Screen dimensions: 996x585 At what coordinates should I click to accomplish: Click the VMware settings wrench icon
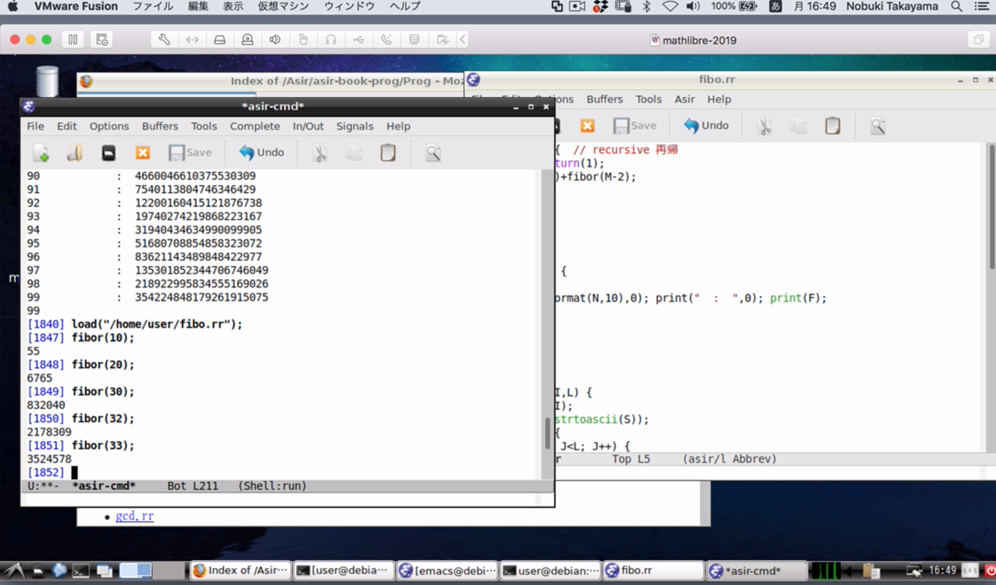tap(164, 40)
